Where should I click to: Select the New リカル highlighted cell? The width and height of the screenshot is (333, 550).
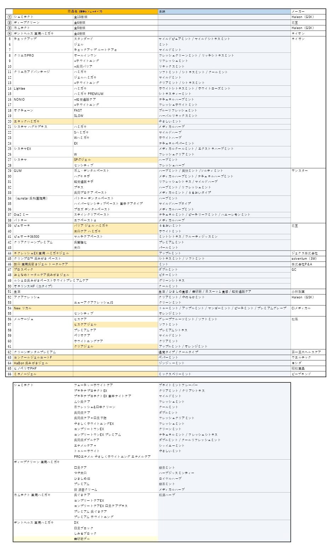point(43,308)
